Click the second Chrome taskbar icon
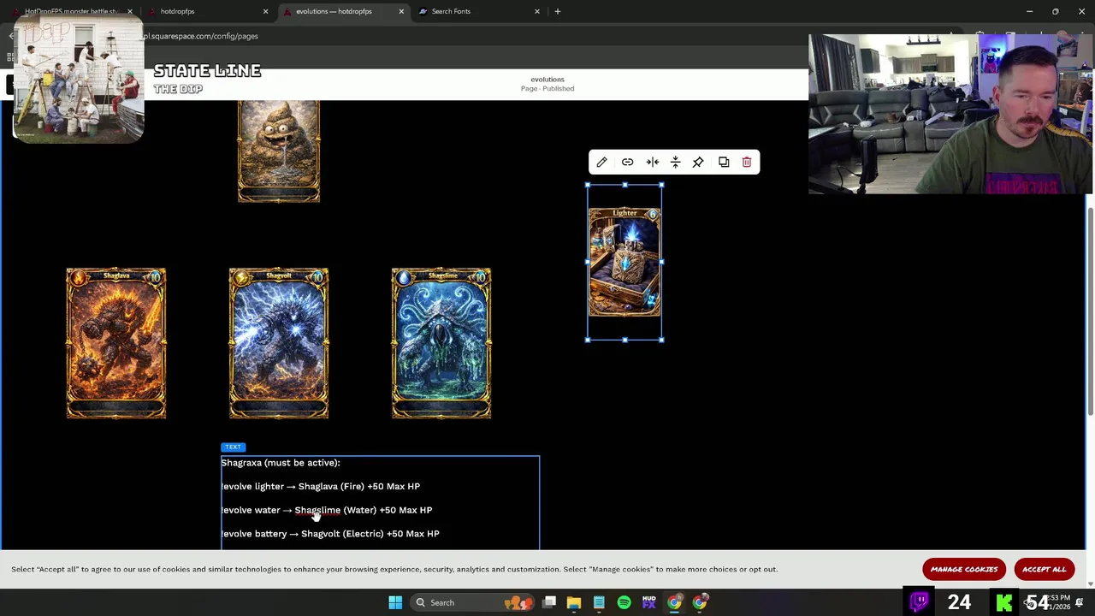The height and width of the screenshot is (616, 1095). tap(700, 602)
